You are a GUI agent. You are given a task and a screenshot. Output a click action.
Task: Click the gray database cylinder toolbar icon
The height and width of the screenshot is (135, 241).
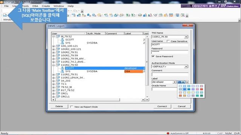point(140,15)
